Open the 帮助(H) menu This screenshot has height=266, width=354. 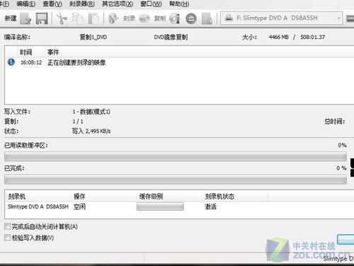pyautogui.click(x=179, y=4)
